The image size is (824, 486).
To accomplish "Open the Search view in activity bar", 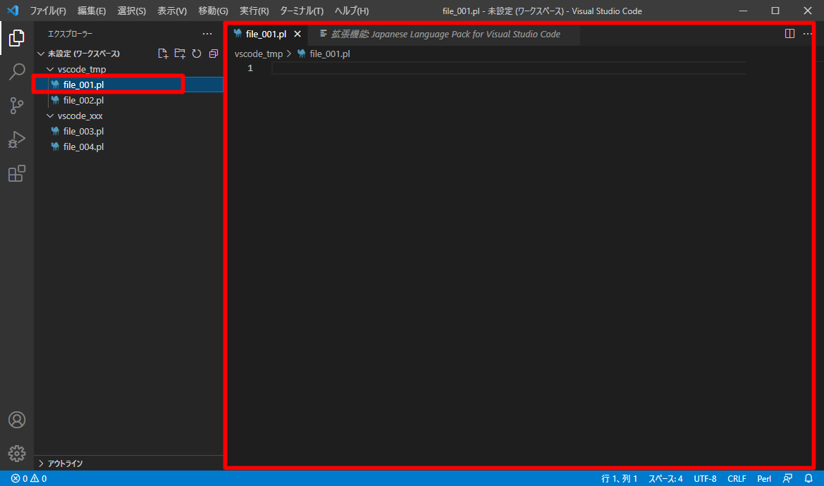I will click(x=17, y=71).
